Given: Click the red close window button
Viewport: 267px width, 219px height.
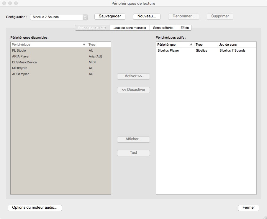Looking at the screenshot, I should click(x=4, y=3).
